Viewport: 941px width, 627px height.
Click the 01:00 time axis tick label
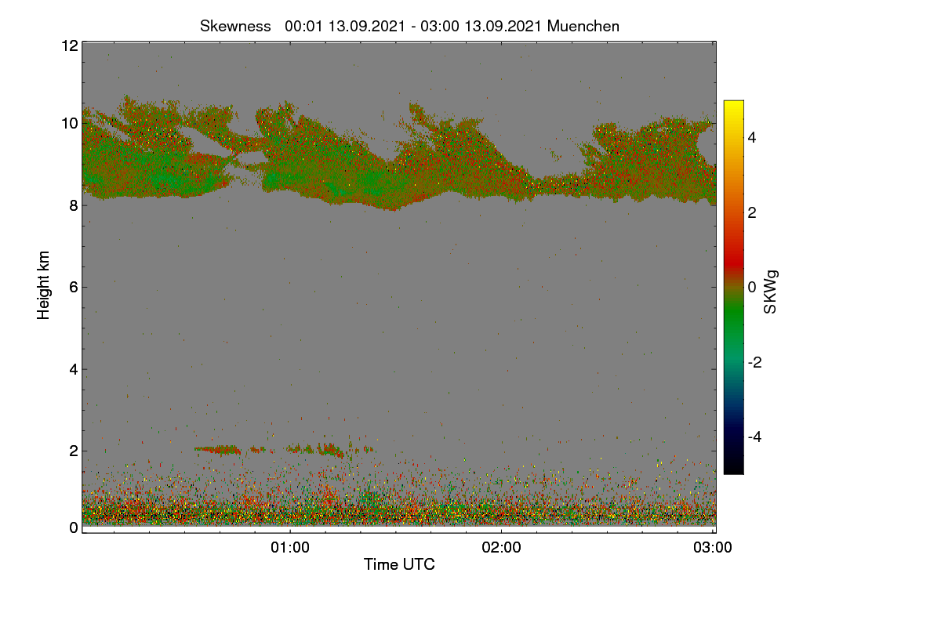[290, 548]
